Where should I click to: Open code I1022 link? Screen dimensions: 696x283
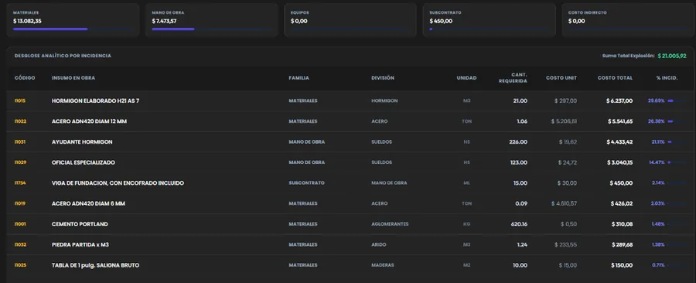tap(20, 121)
